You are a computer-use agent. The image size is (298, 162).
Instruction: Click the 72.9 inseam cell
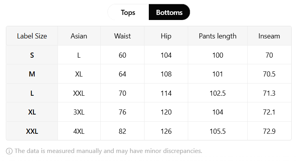(269, 131)
